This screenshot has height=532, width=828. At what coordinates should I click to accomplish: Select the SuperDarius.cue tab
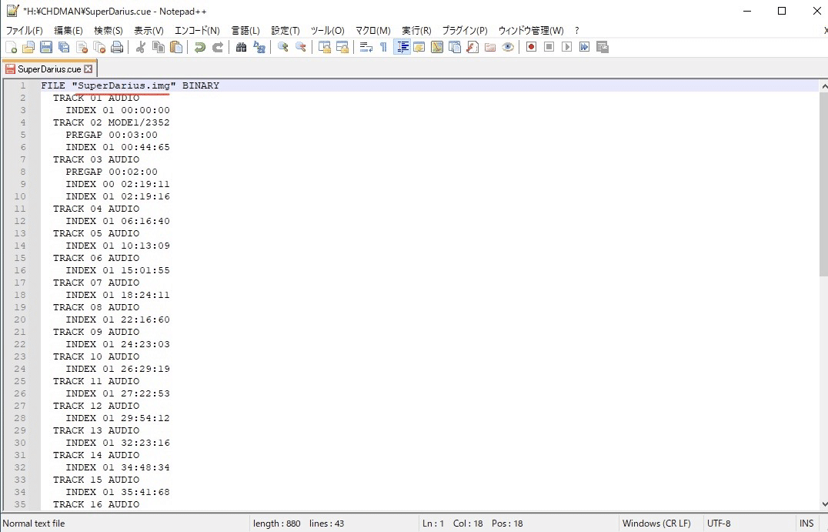point(48,69)
